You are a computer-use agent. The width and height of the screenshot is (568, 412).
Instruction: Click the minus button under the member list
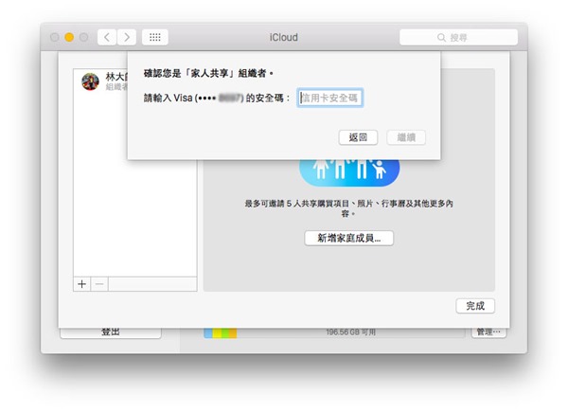point(99,284)
